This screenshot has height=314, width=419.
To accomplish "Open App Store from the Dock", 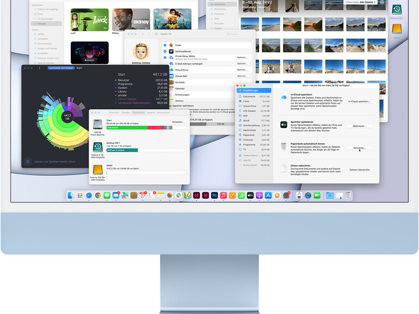I will [x=268, y=196].
